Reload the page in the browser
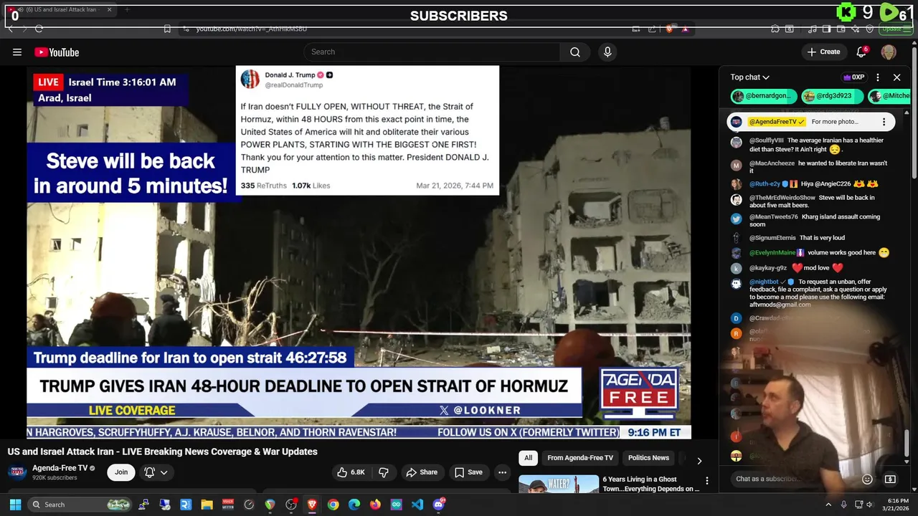Viewport: 918px width, 516px height. point(39,29)
